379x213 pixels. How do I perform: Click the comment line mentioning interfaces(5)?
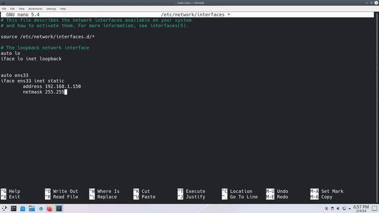95,26
